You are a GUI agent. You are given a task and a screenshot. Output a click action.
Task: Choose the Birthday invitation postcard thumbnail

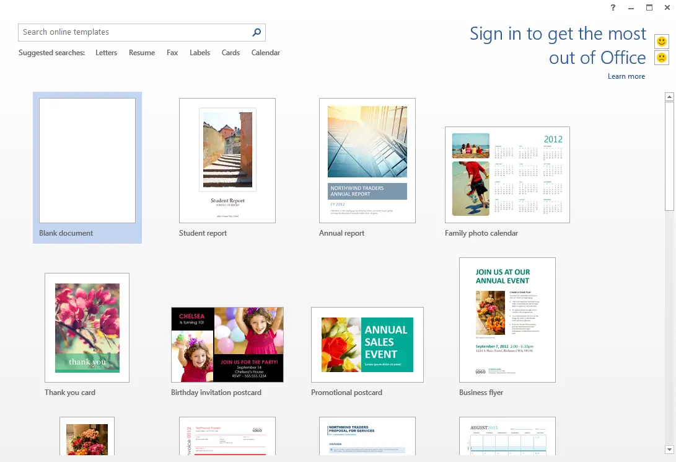(227, 345)
